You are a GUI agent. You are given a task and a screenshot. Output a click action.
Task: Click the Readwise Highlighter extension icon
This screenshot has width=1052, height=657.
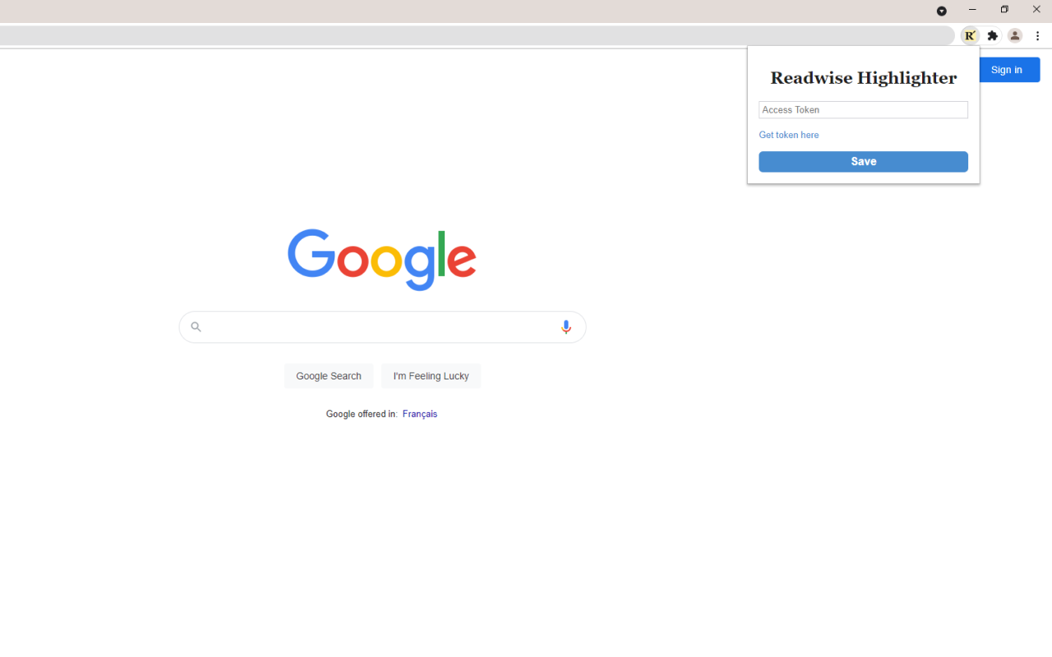(971, 36)
